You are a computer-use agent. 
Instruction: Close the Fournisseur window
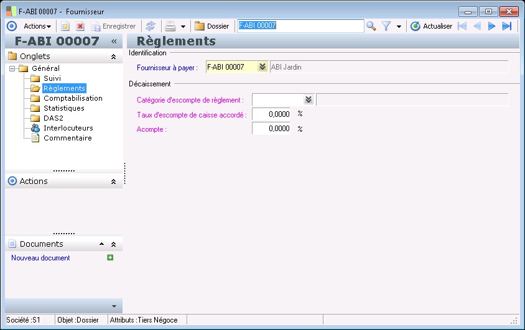[x=509, y=12]
